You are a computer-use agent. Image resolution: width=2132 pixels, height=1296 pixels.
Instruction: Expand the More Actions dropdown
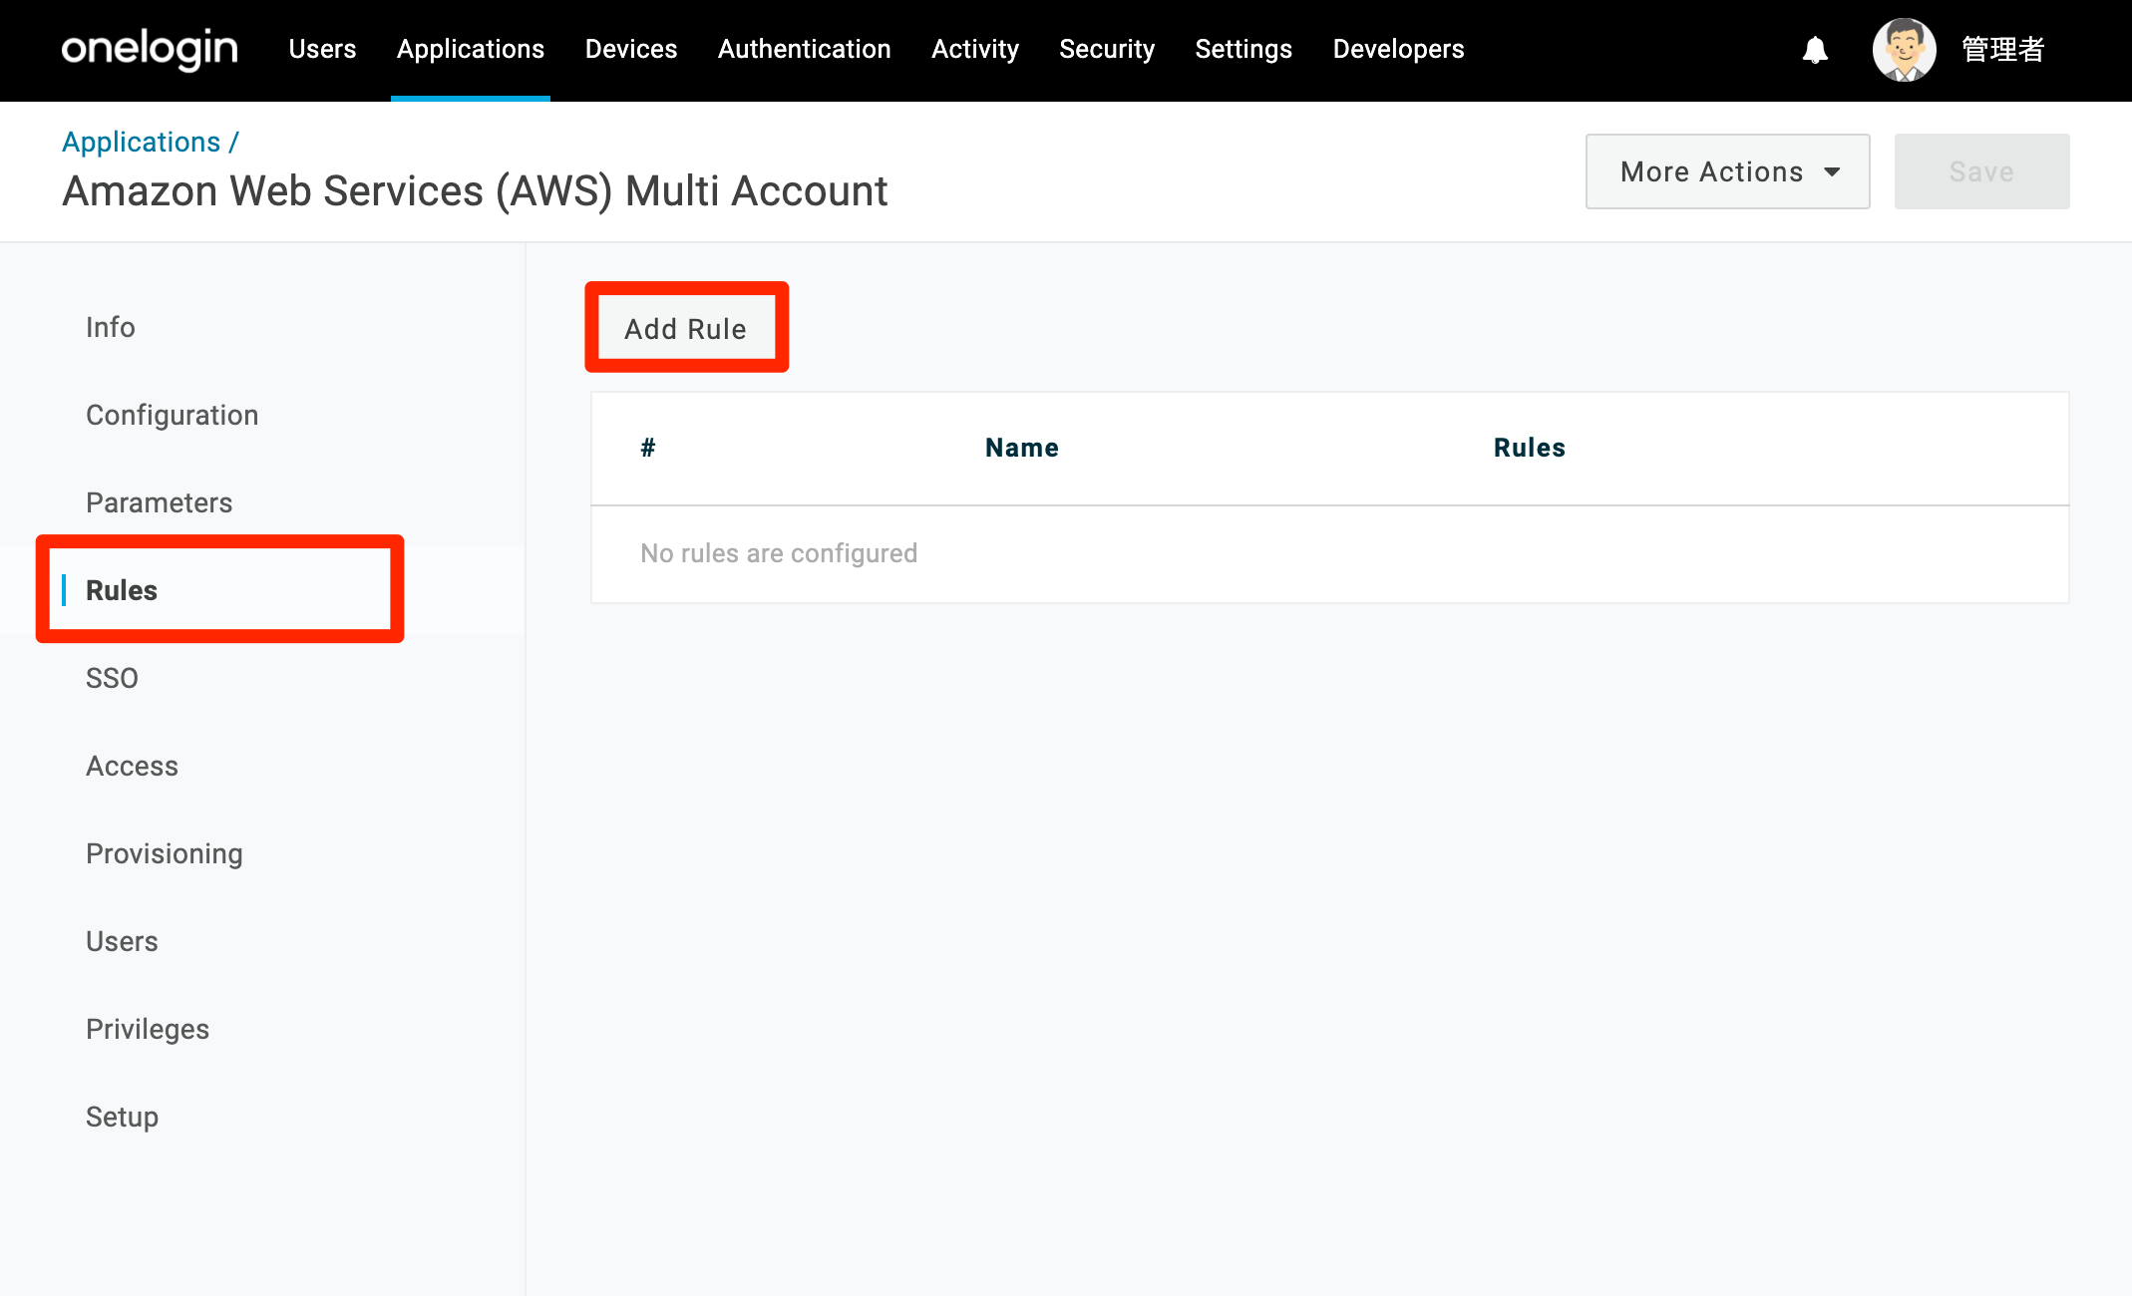[x=1727, y=171]
